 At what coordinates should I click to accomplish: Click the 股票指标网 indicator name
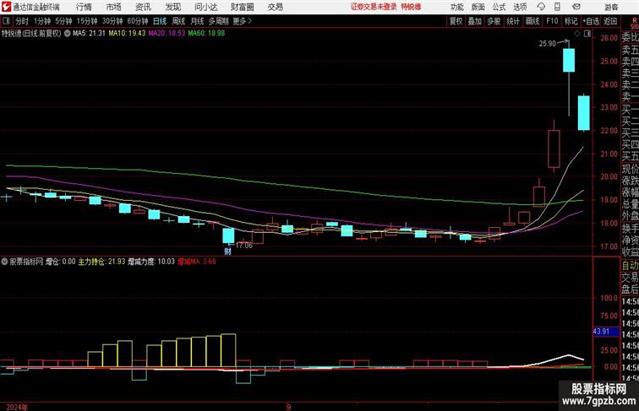click(x=26, y=262)
